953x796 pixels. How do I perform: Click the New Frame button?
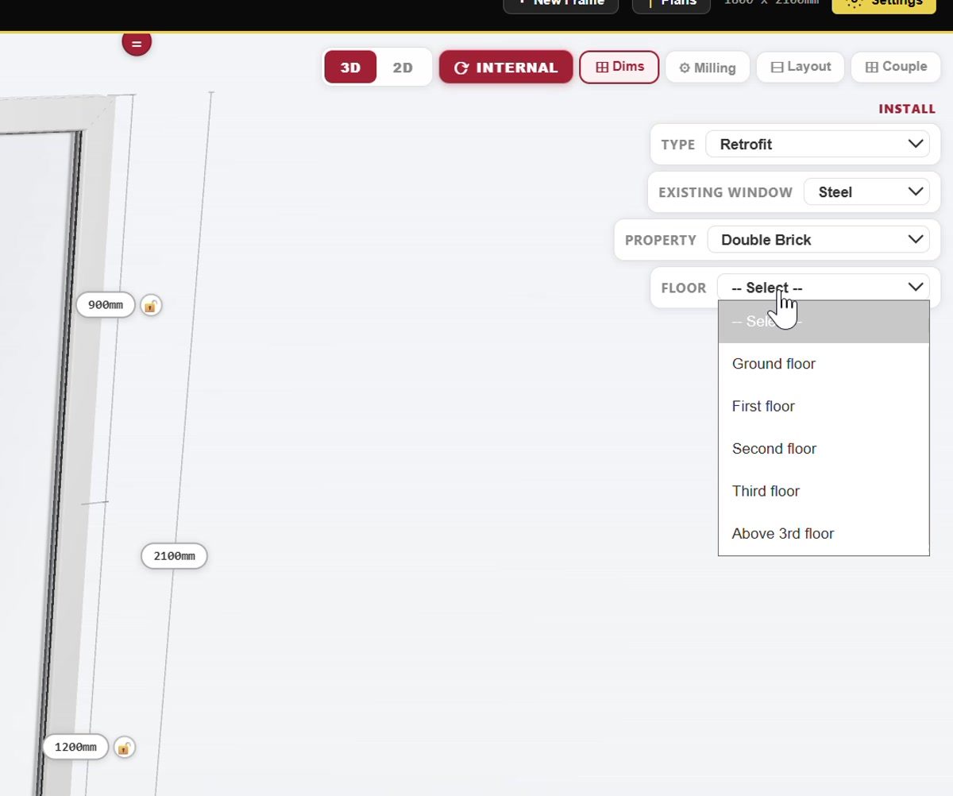click(x=561, y=4)
